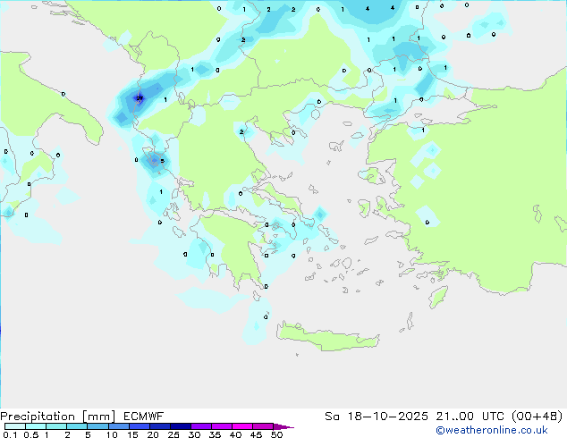Click the darkest blue precipitation peak near Albania
The width and height of the screenshot is (567, 438).
(139, 98)
